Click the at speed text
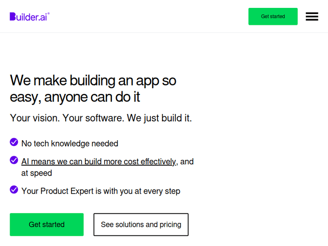328x246 pixels. coord(37,173)
